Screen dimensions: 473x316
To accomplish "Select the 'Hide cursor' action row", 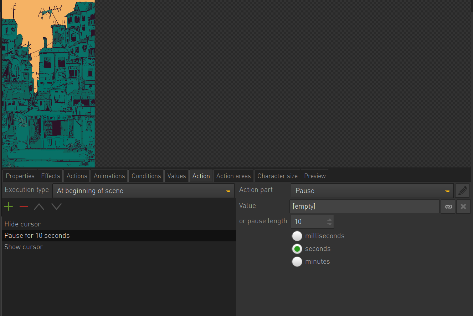I will point(119,224).
